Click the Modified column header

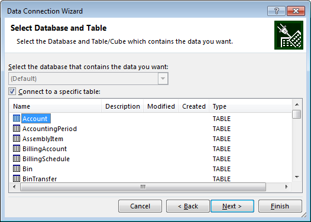pyautogui.click(x=161, y=106)
